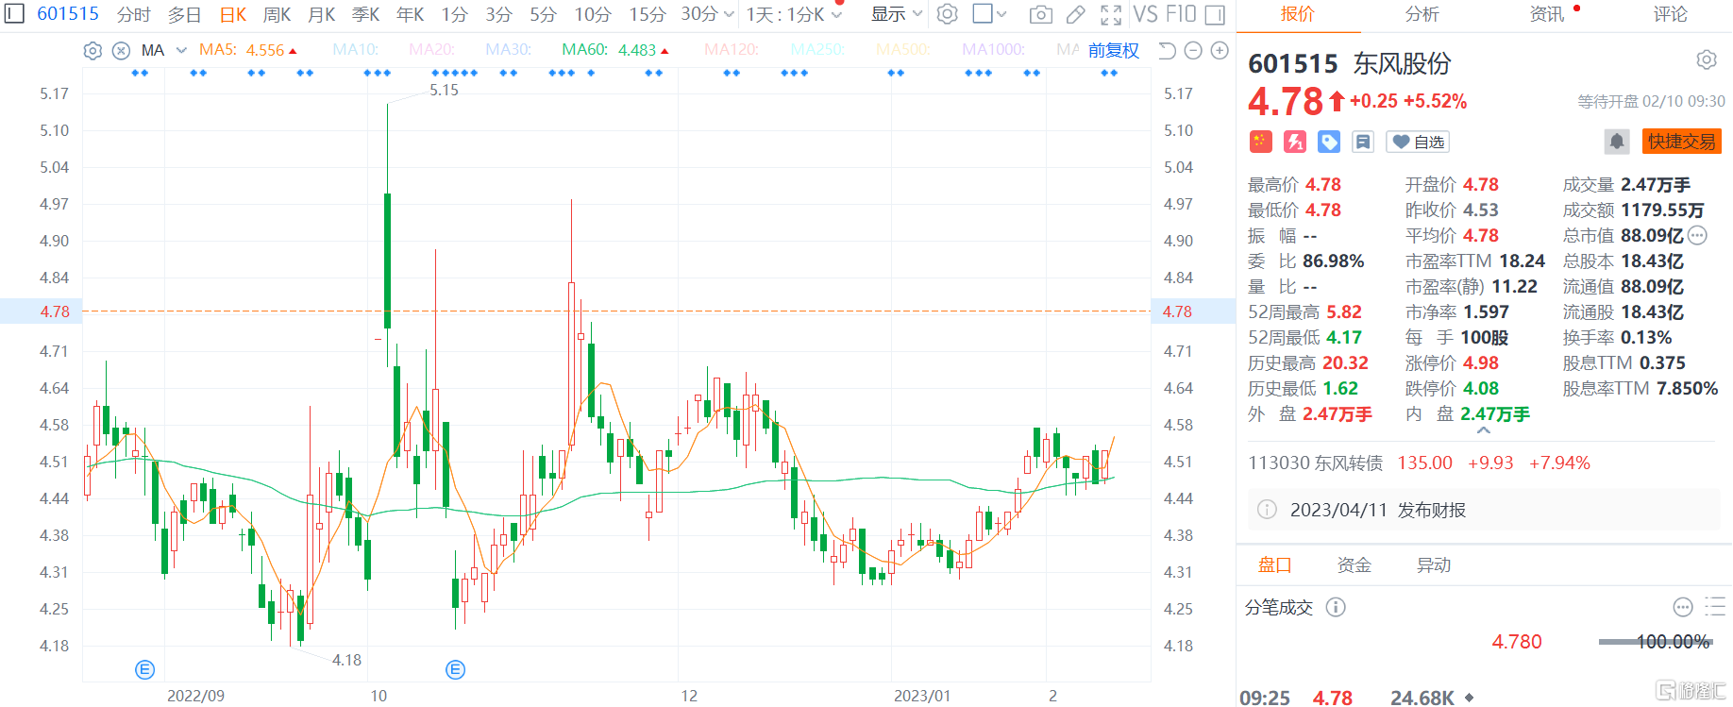Open the 评论 comments tab
The height and width of the screenshot is (707, 1733).
[1671, 14]
